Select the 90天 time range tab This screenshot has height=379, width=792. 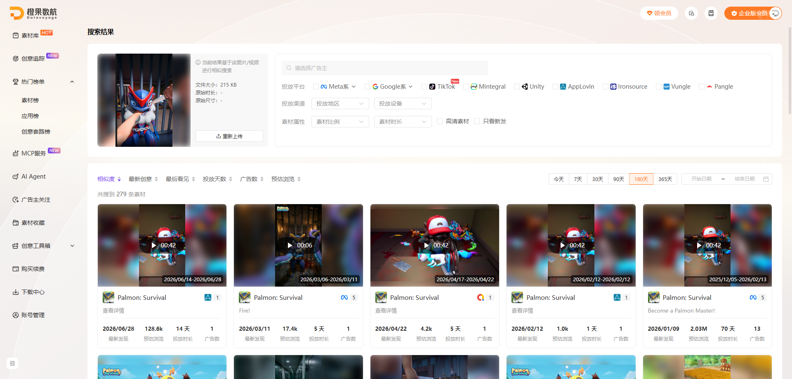(619, 179)
